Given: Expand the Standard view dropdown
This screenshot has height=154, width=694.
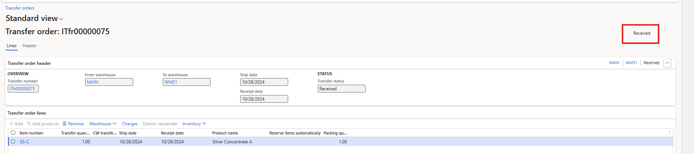Looking at the screenshot, I should point(61,19).
